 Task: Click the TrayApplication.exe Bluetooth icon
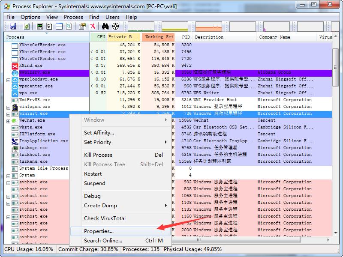click(15, 141)
